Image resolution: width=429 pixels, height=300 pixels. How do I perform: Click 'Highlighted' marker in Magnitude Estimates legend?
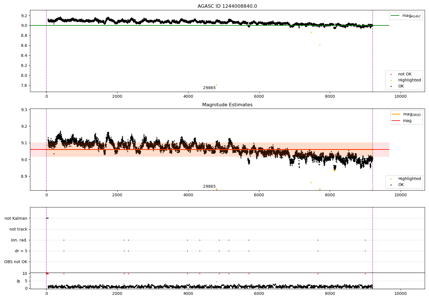(x=391, y=179)
